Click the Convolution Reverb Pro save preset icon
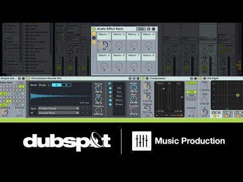243x182 pixels. [138, 78]
